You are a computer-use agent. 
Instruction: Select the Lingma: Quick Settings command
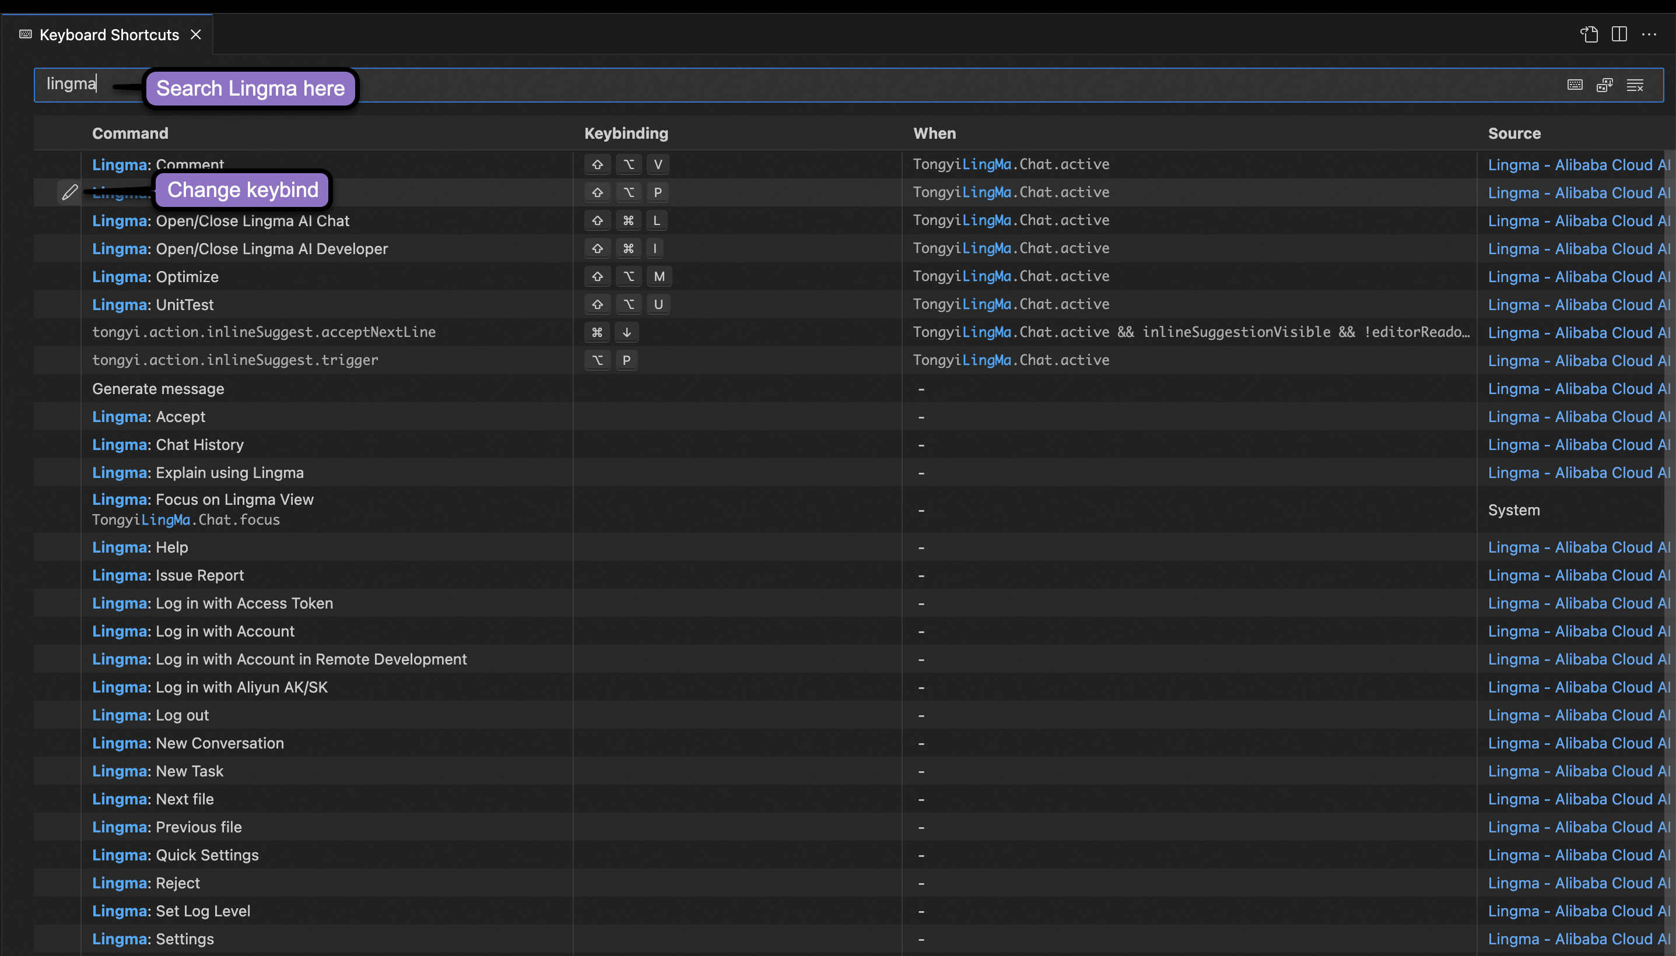point(848,855)
